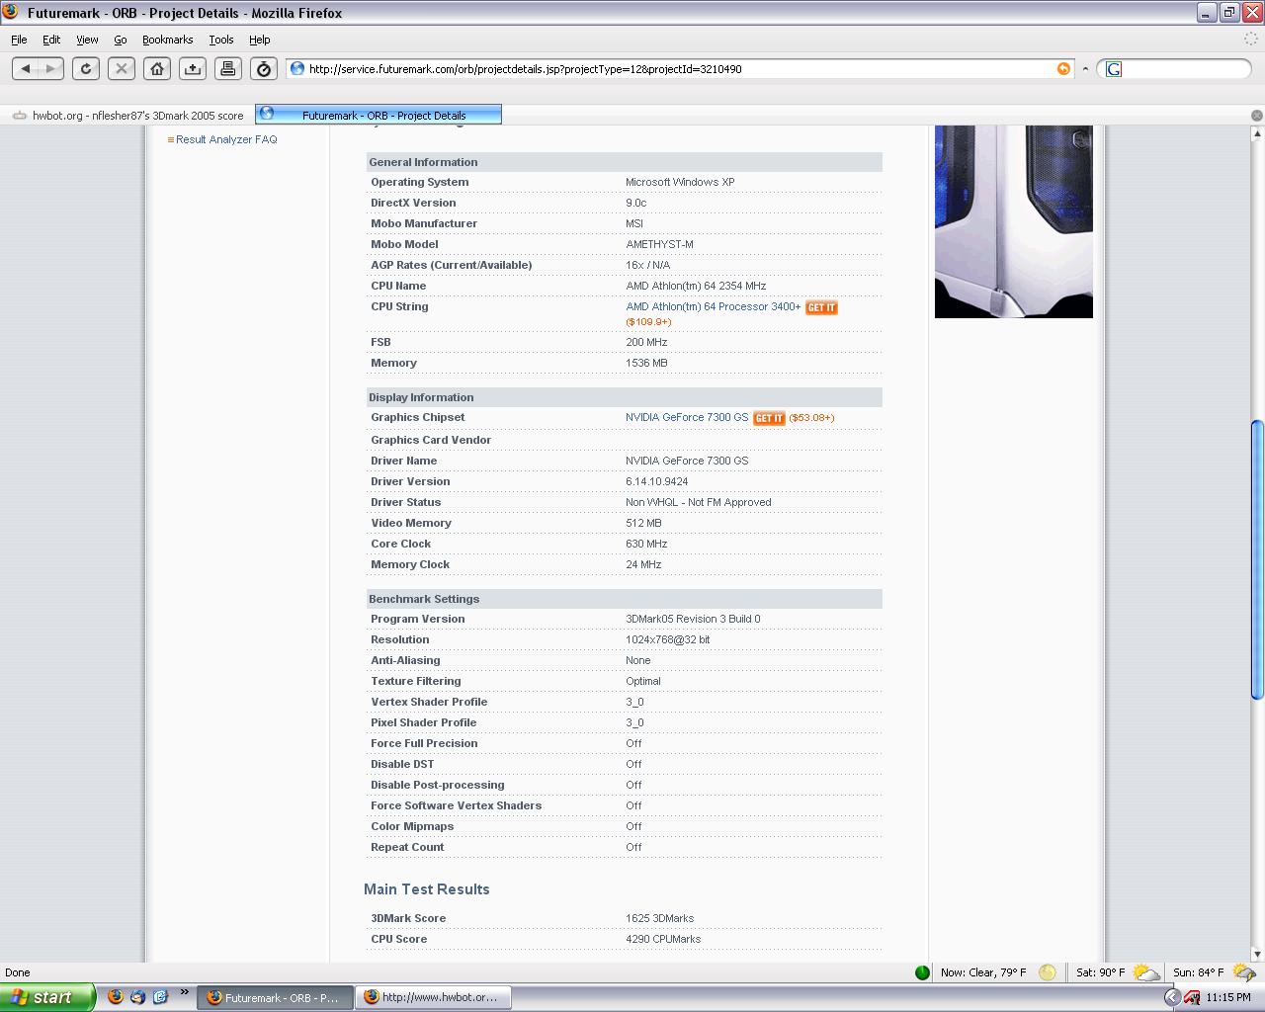Click the 1625 3DMarks score value
1265x1012 pixels.
coord(659,918)
